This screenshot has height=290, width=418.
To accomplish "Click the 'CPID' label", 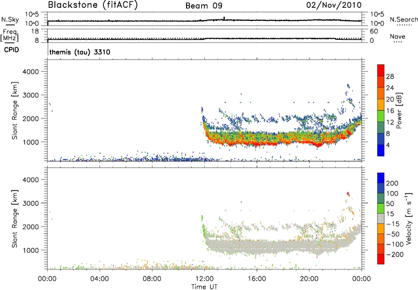I will click(11, 50).
